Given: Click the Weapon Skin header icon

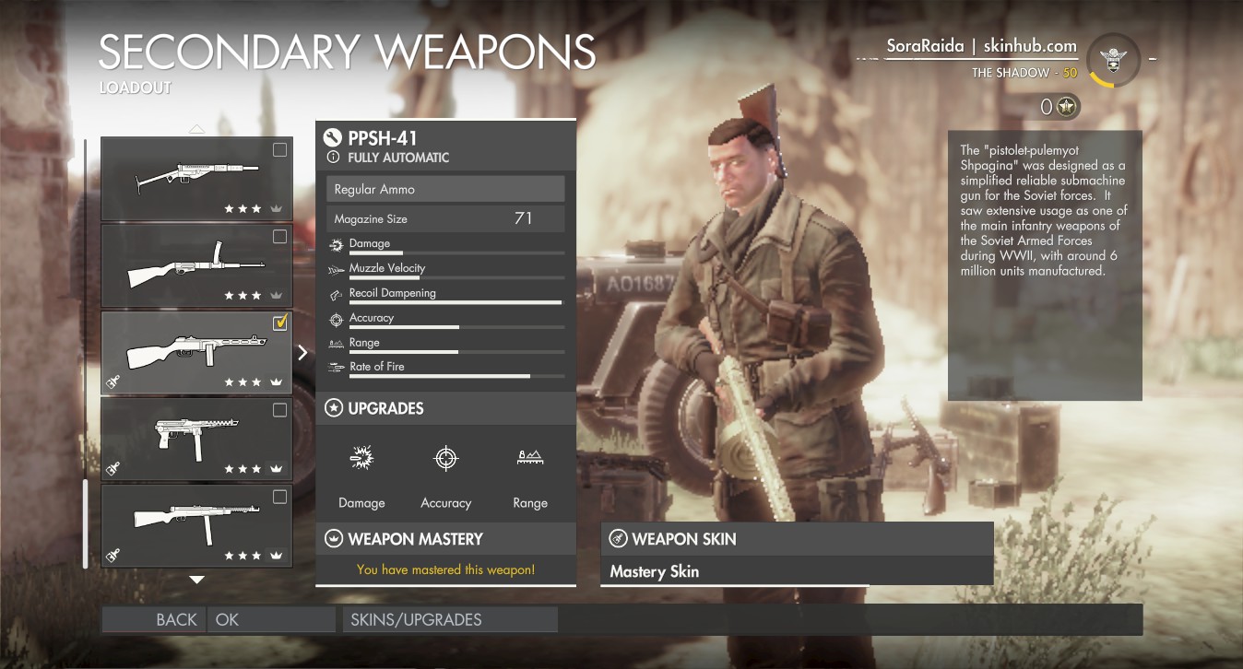Looking at the screenshot, I should tap(618, 538).
